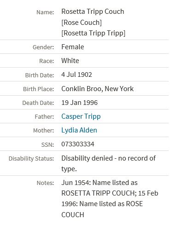Click the Notes field label

45,183
